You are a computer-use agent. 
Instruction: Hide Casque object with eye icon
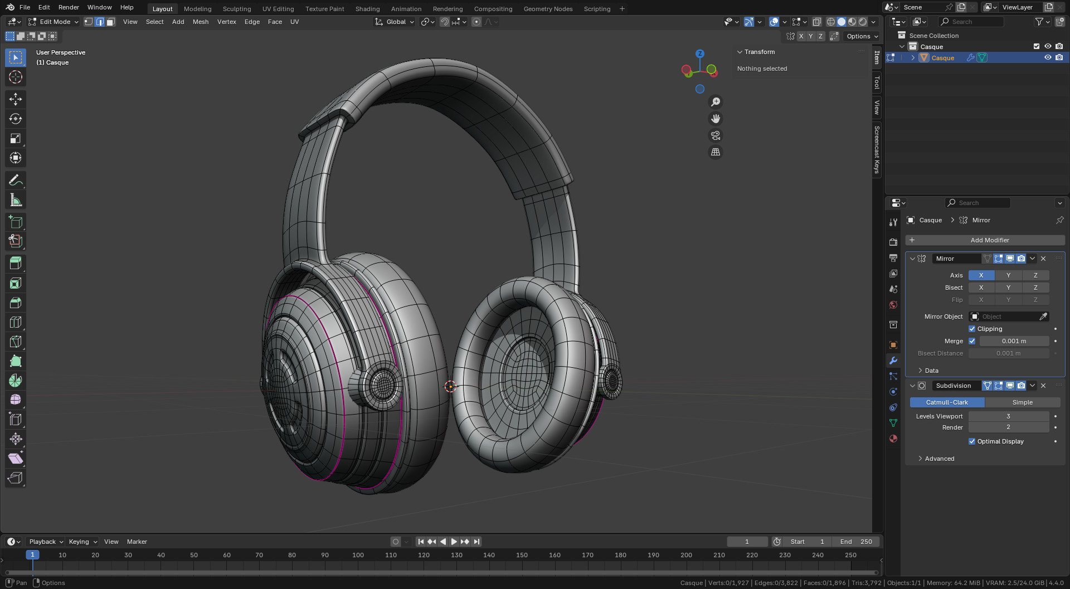(1048, 58)
